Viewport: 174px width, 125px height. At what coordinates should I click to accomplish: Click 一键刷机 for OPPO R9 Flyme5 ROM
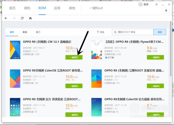tap(155, 57)
